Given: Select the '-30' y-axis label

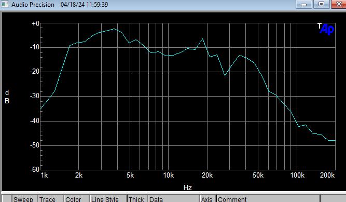Looking at the screenshot, I should (x=35, y=96).
